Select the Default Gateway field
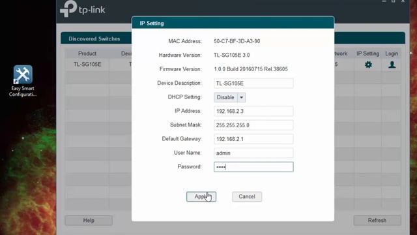Viewport: 417px width, 235px height. pyautogui.click(x=253, y=139)
